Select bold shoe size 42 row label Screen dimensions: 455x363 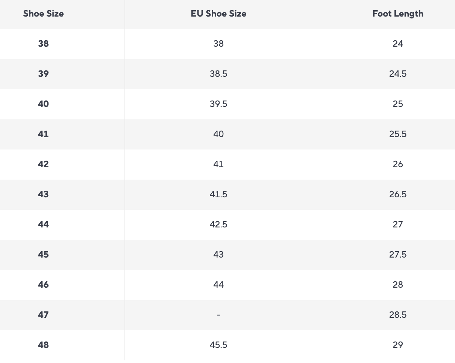coord(43,164)
